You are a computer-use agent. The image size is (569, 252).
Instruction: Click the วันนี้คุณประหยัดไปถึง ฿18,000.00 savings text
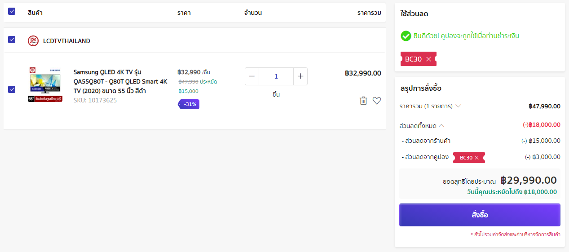coord(512,192)
